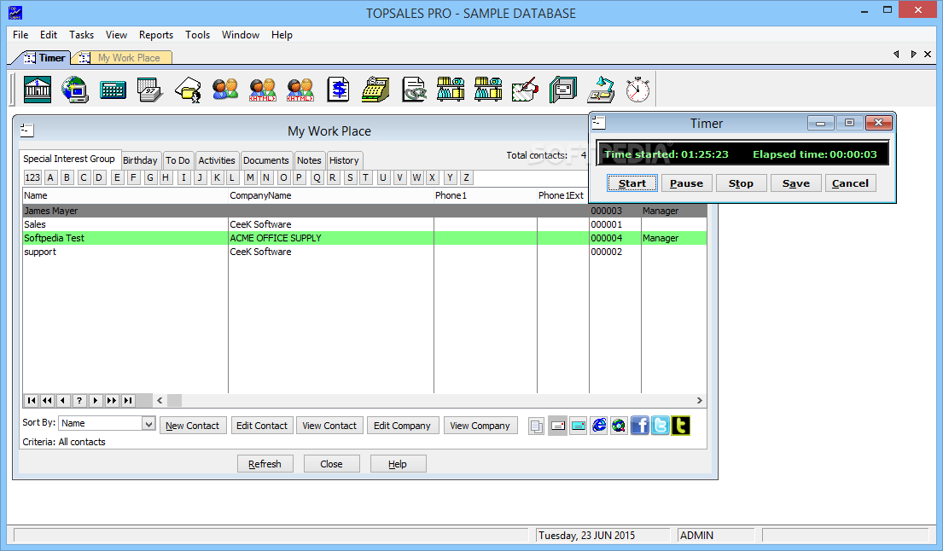Select the To Do tab

[x=178, y=160]
